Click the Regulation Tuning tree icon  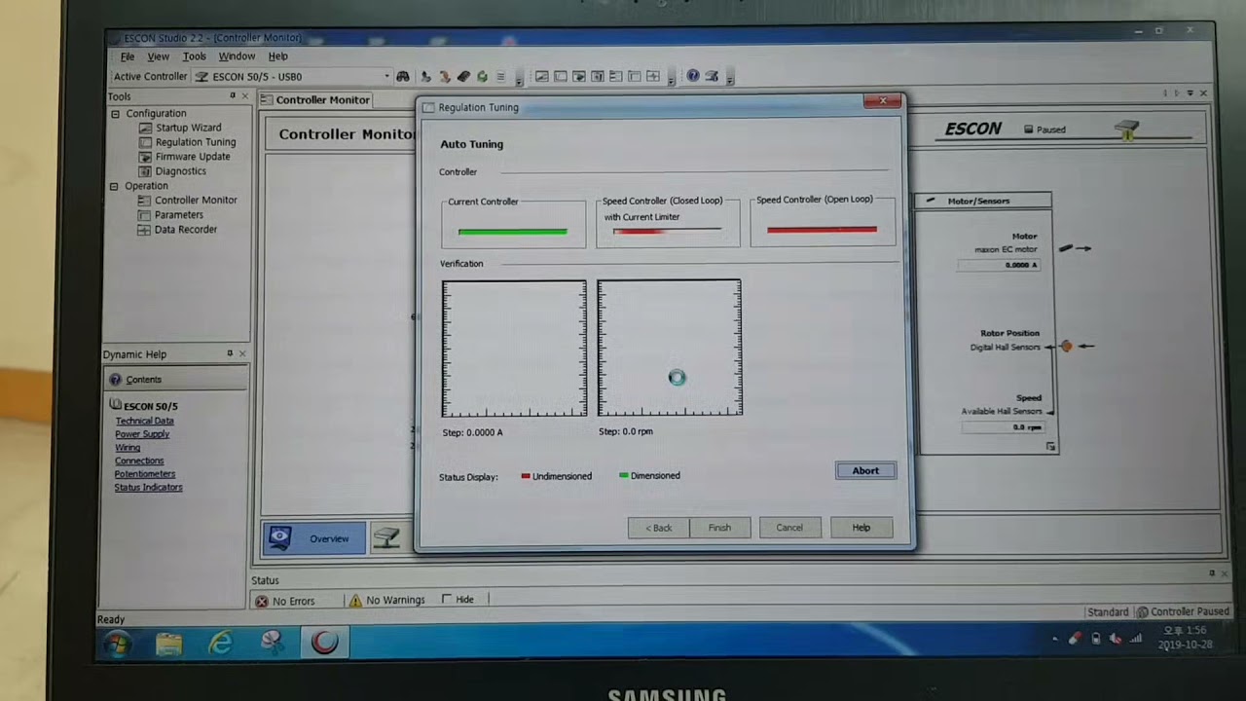point(145,142)
